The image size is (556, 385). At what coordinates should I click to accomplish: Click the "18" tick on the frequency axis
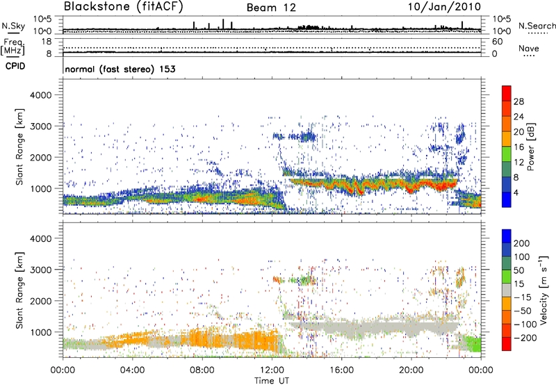(x=47, y=42)
